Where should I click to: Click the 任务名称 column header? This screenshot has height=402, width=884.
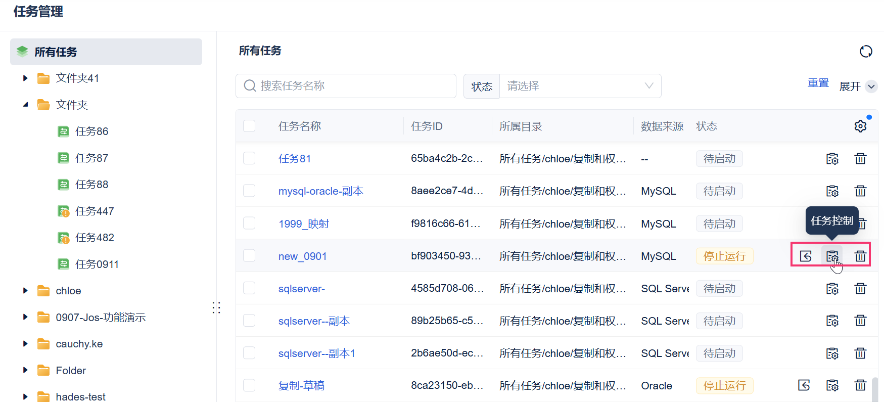pyautogui.click(x=300, y=126)
